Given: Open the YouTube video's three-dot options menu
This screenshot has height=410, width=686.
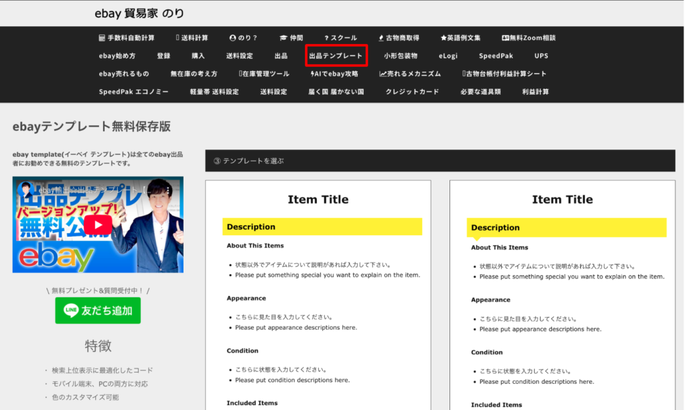Looking at the screenshot, I should coord(168,190).
